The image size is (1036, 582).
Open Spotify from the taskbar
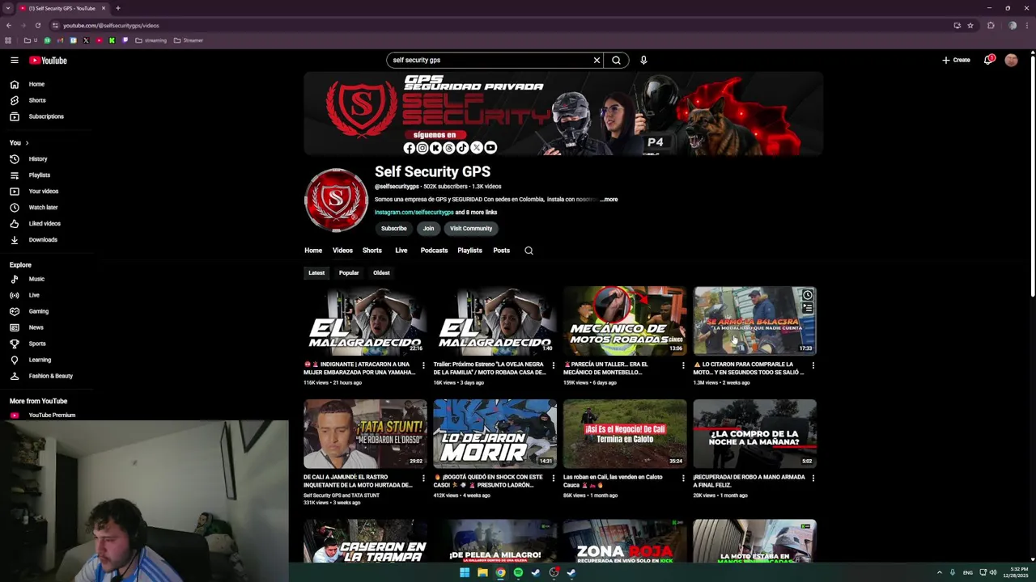click(x=518, y=572)
